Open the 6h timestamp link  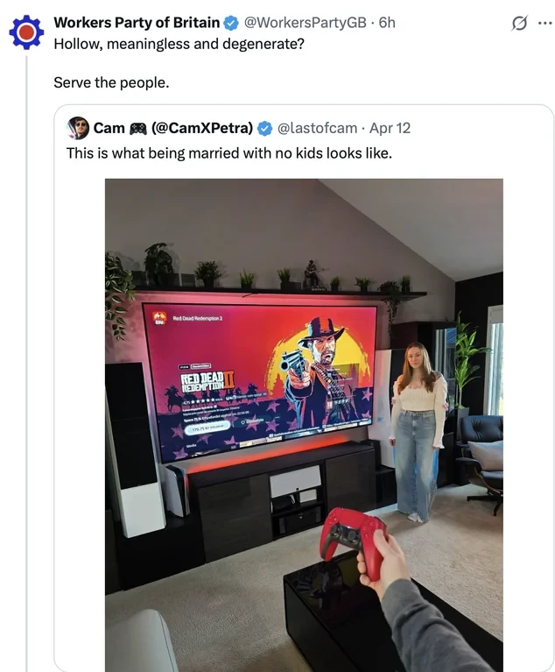coord(387,22)
